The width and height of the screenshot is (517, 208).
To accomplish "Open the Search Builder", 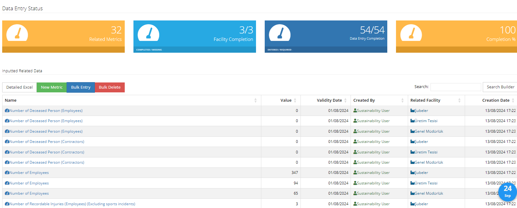I will tap(500, 87).
